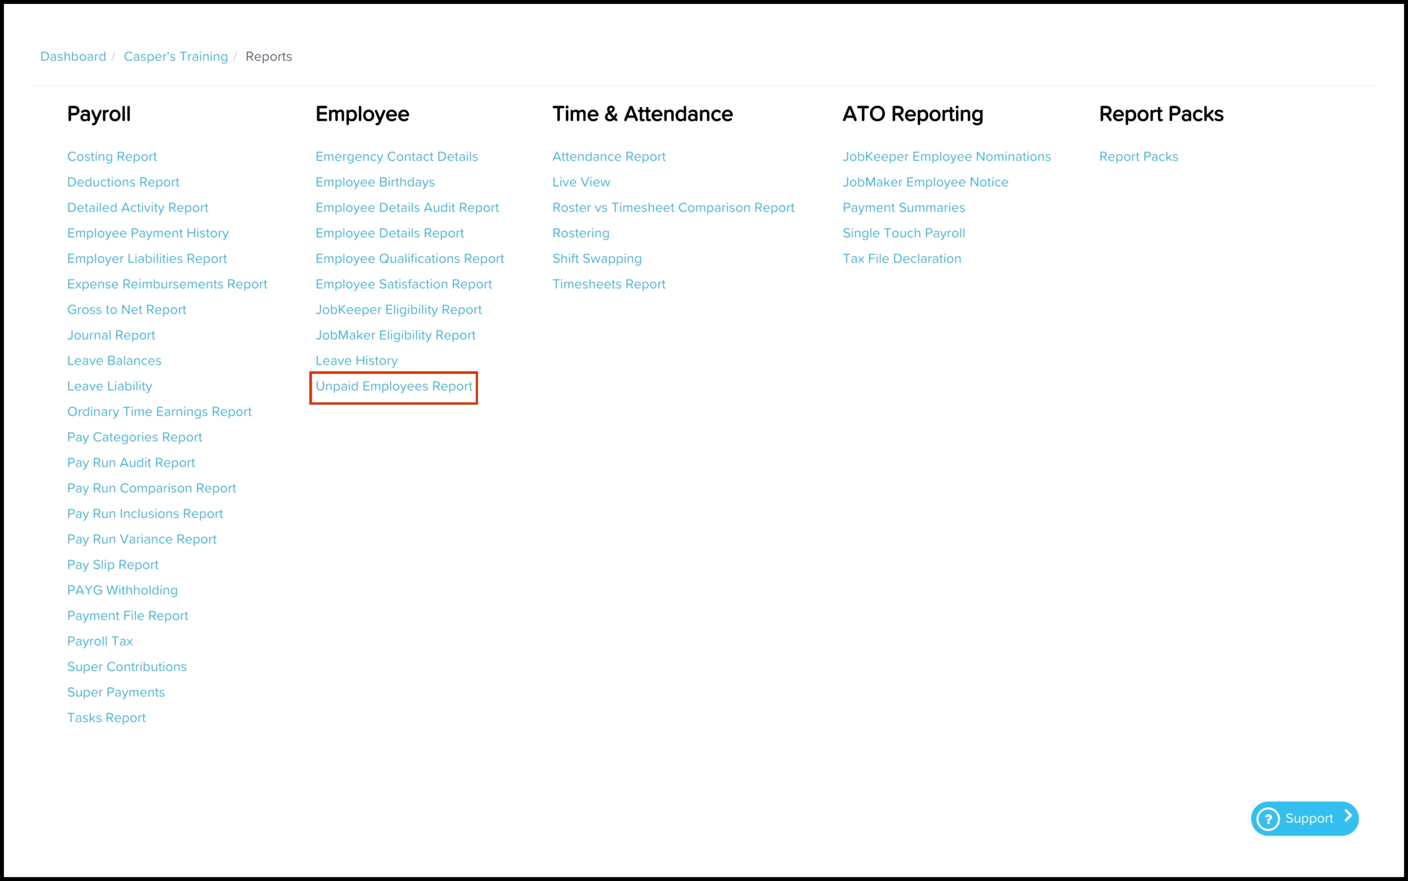Open the Attendance Report
The height and width of the screenshot is (881, 1408).
[608, 157]
